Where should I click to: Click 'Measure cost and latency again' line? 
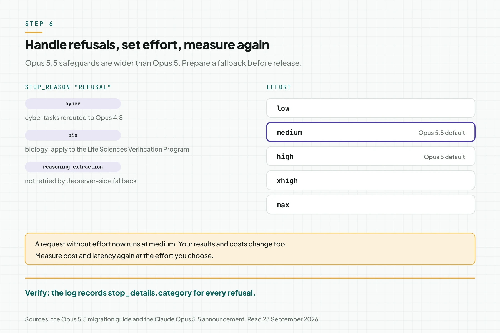(x=124, y=256)
